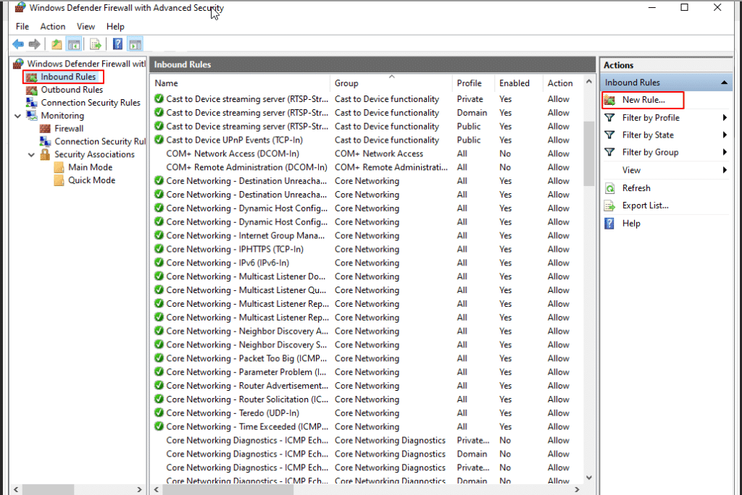
Task: Click the Export List toolbar icon
Action: pyautogui.click(x=95, y=44)
